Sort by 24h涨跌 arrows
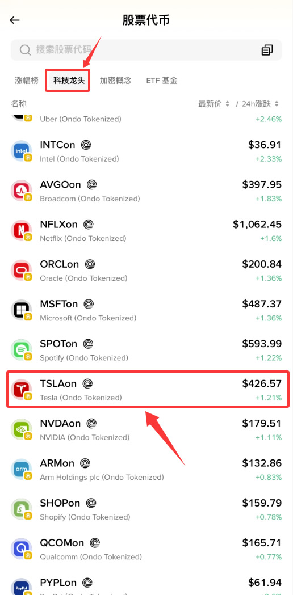 pyautogui.click(x=277, y=103)
